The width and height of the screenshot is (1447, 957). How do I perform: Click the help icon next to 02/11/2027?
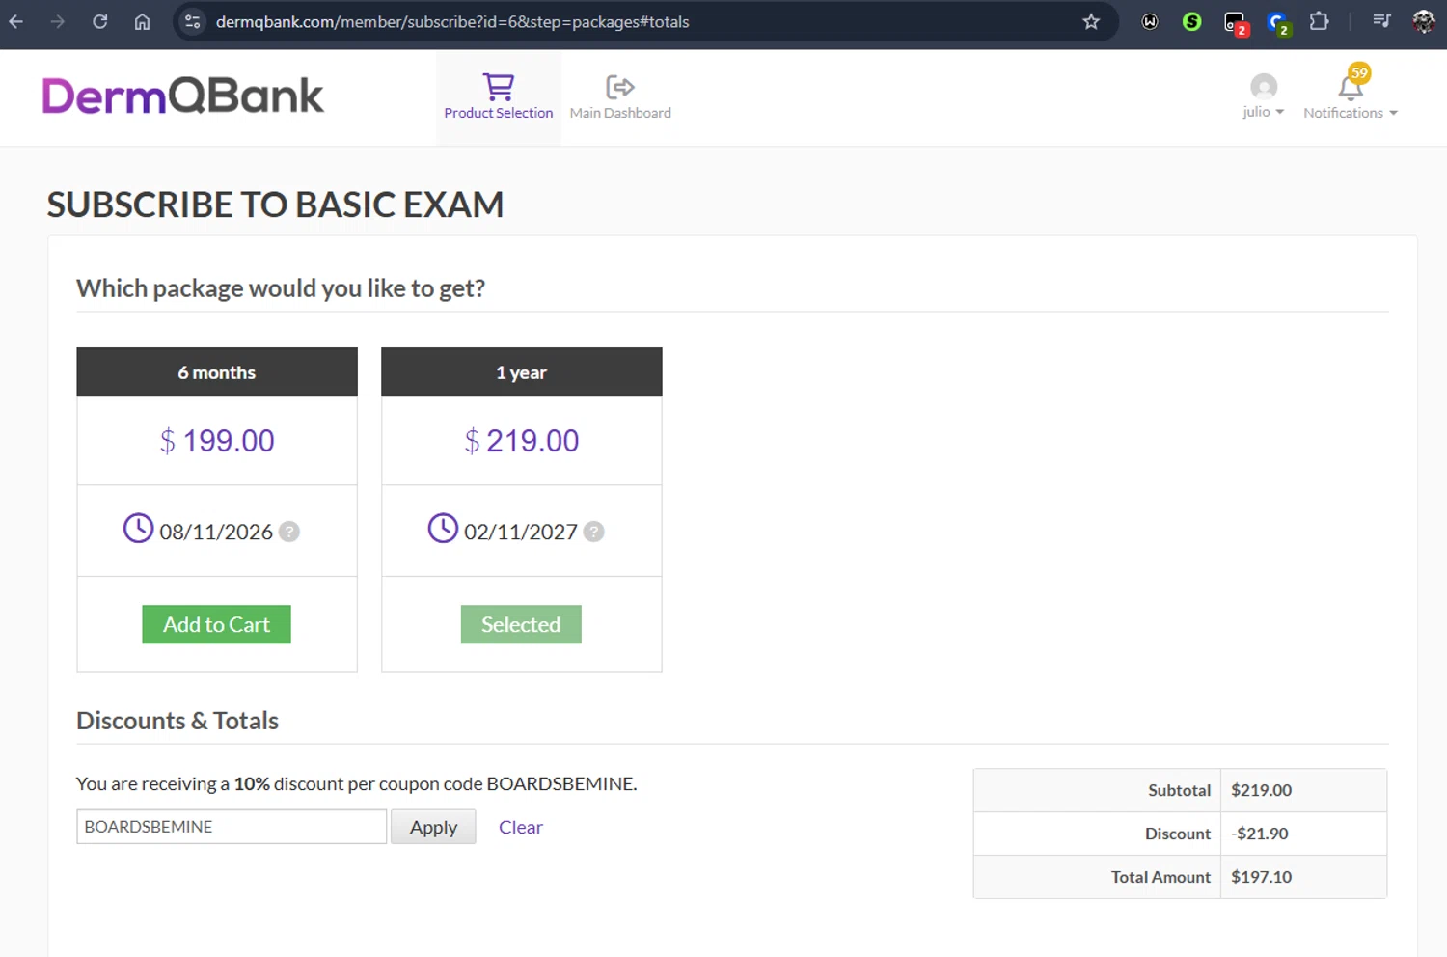(594, 532)
